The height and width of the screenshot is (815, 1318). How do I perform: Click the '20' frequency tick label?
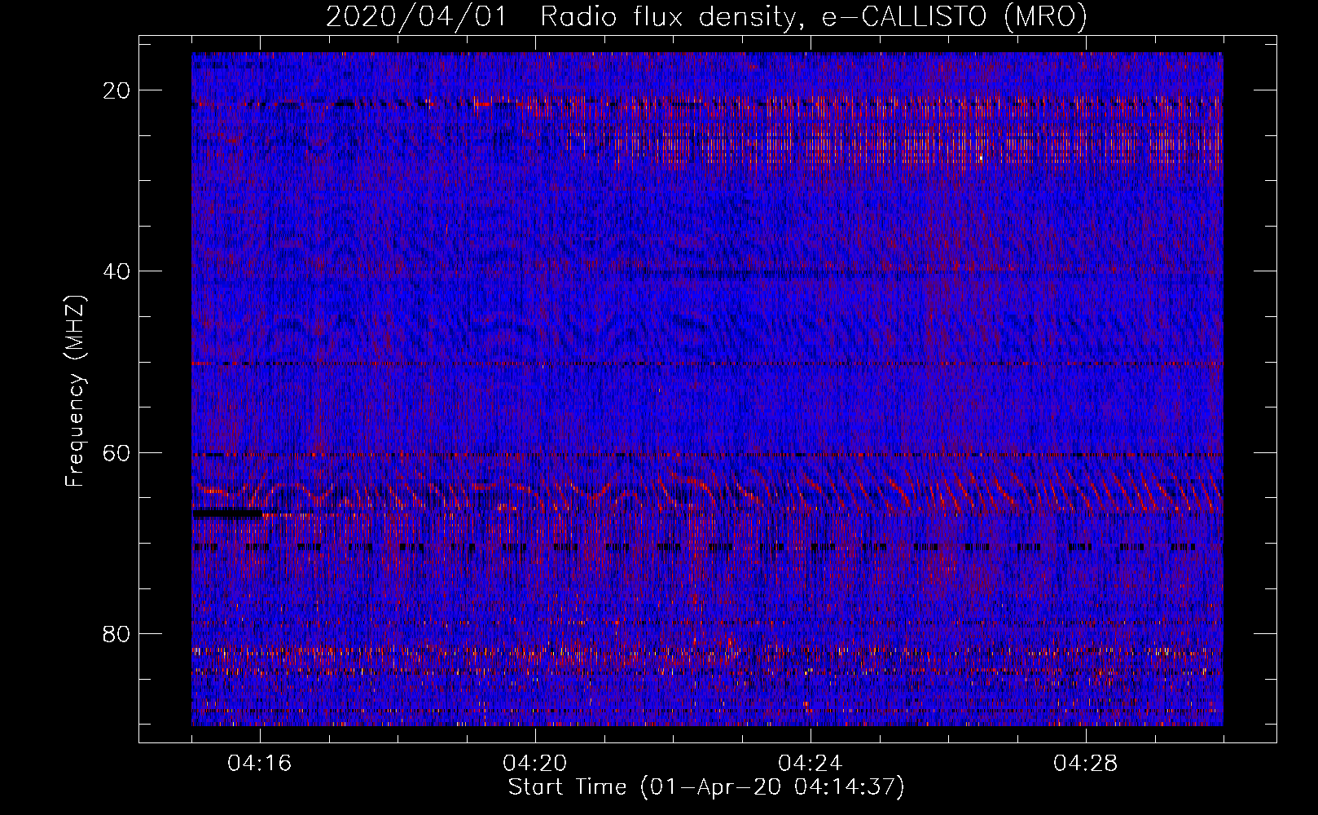point(117,90)
